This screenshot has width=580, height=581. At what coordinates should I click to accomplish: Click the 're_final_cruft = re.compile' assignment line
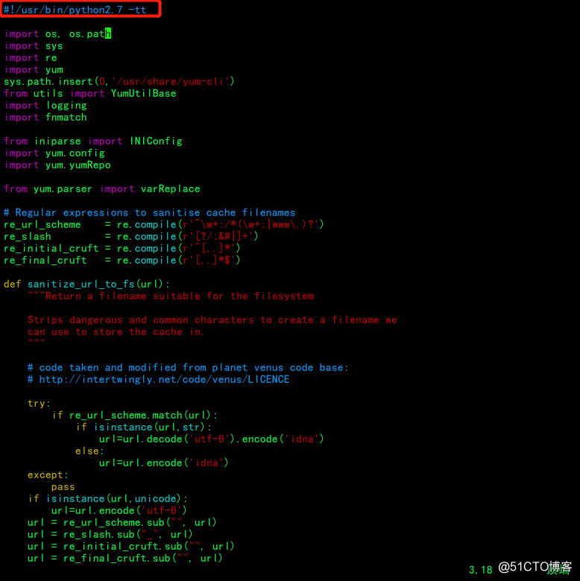[122, 260]
